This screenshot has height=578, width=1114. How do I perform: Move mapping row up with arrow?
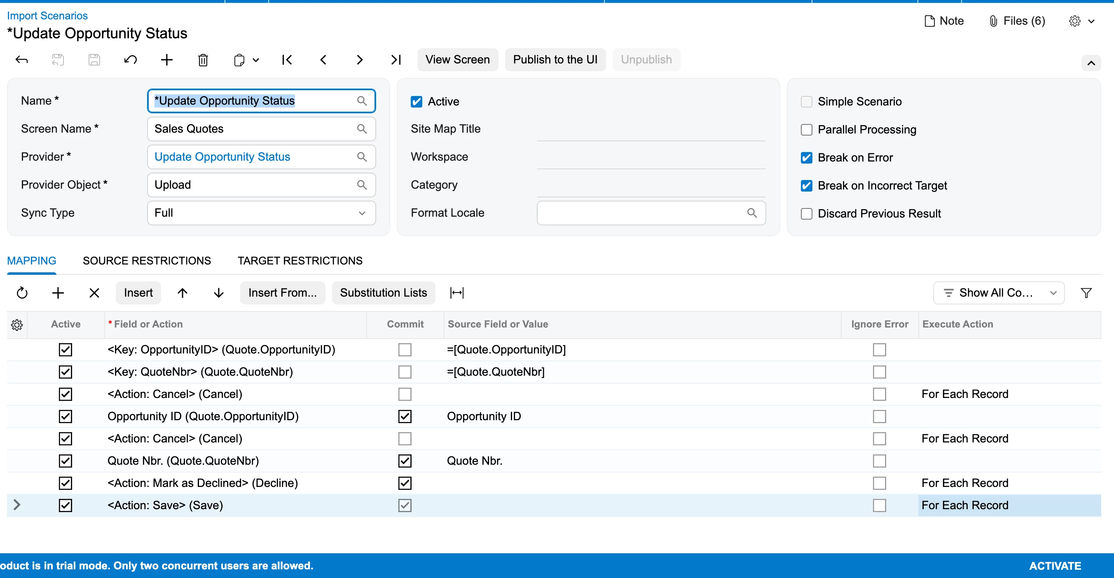point(183,293)
